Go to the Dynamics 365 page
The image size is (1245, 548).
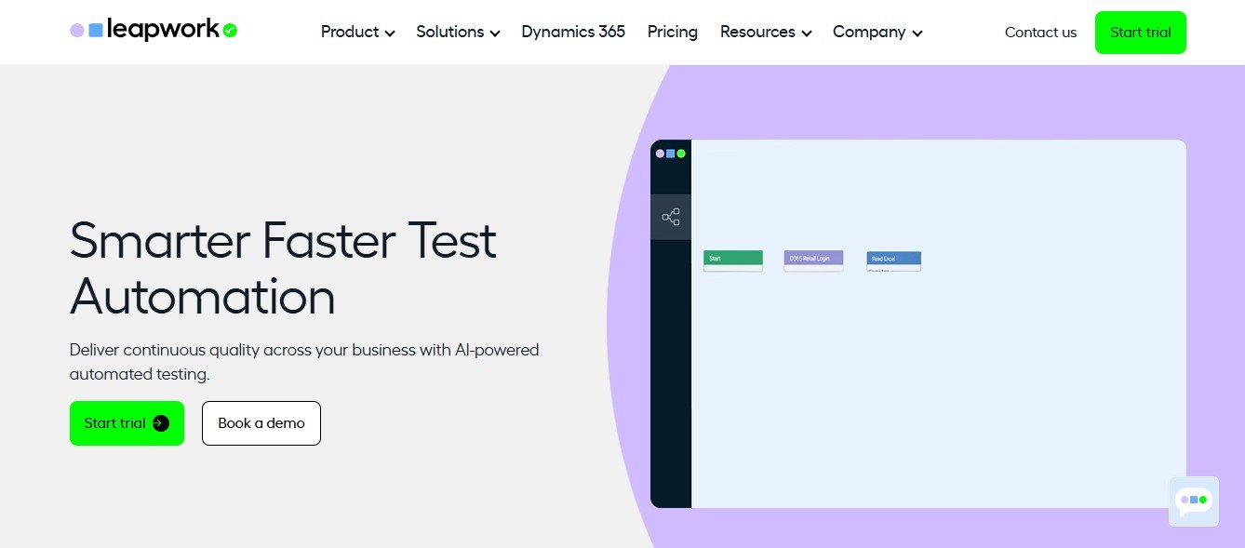(573, 33)
